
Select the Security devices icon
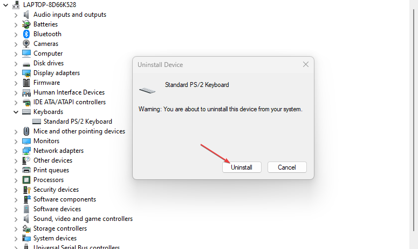pyautogui.click(x=26, y=190)
